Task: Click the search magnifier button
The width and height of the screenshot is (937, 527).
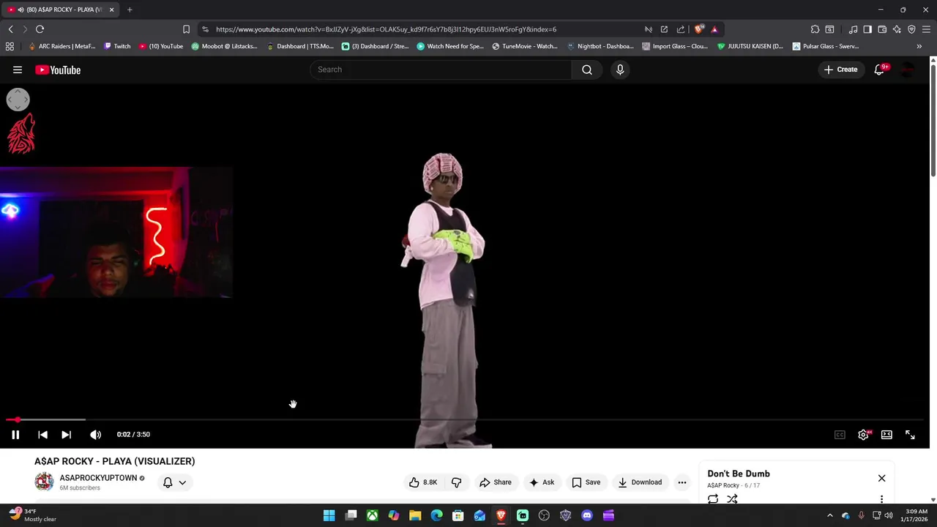Action: (587, 70)
